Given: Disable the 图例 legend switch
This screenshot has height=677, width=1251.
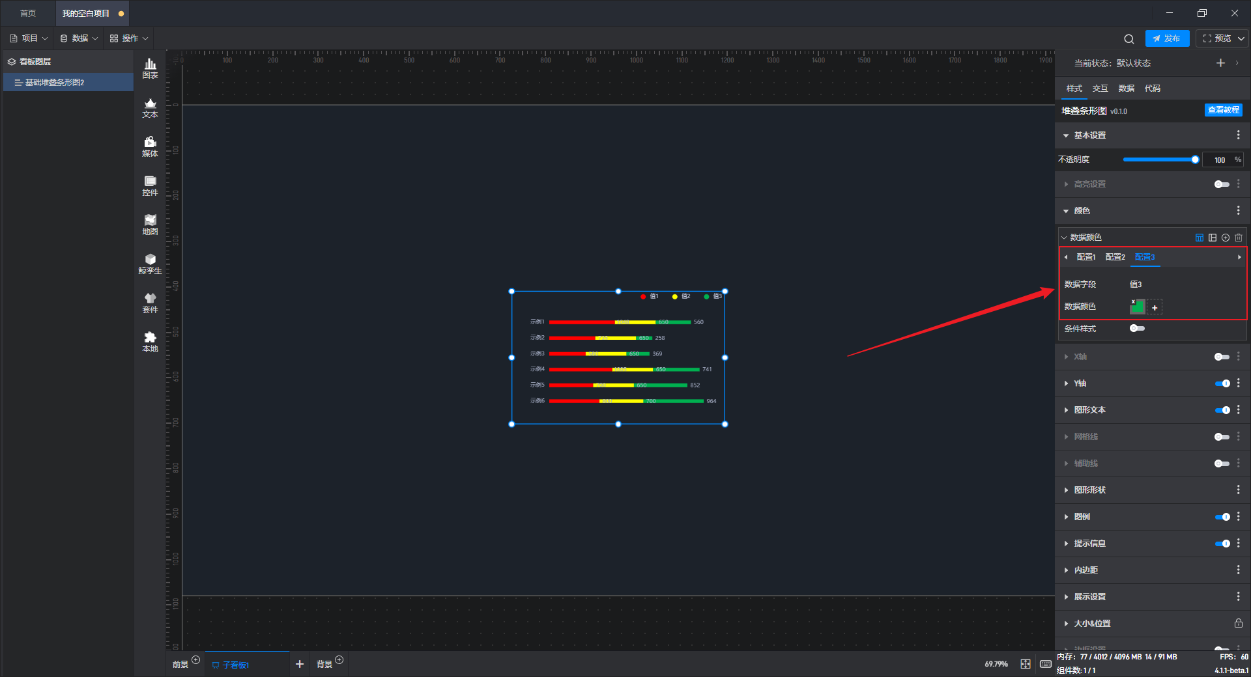Looking at the screenshot, I should click(1222, 517).
